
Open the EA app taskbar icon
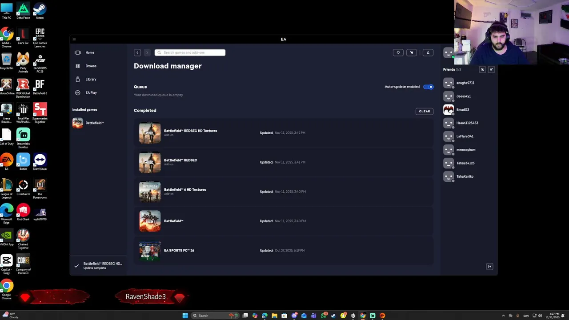point(382,316)
